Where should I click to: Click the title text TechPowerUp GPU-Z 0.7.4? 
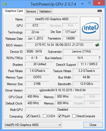pos(53,4)
